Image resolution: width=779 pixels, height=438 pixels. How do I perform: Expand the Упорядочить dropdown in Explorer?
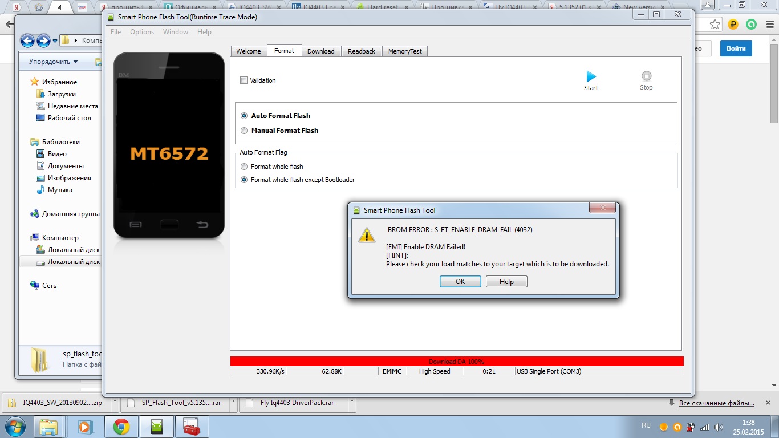tap(75, 62)
